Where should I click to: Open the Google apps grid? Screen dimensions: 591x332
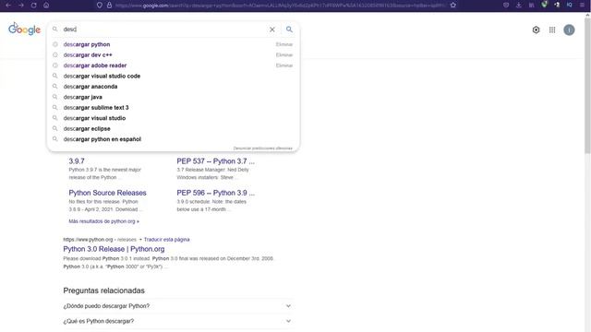[552, 30]
